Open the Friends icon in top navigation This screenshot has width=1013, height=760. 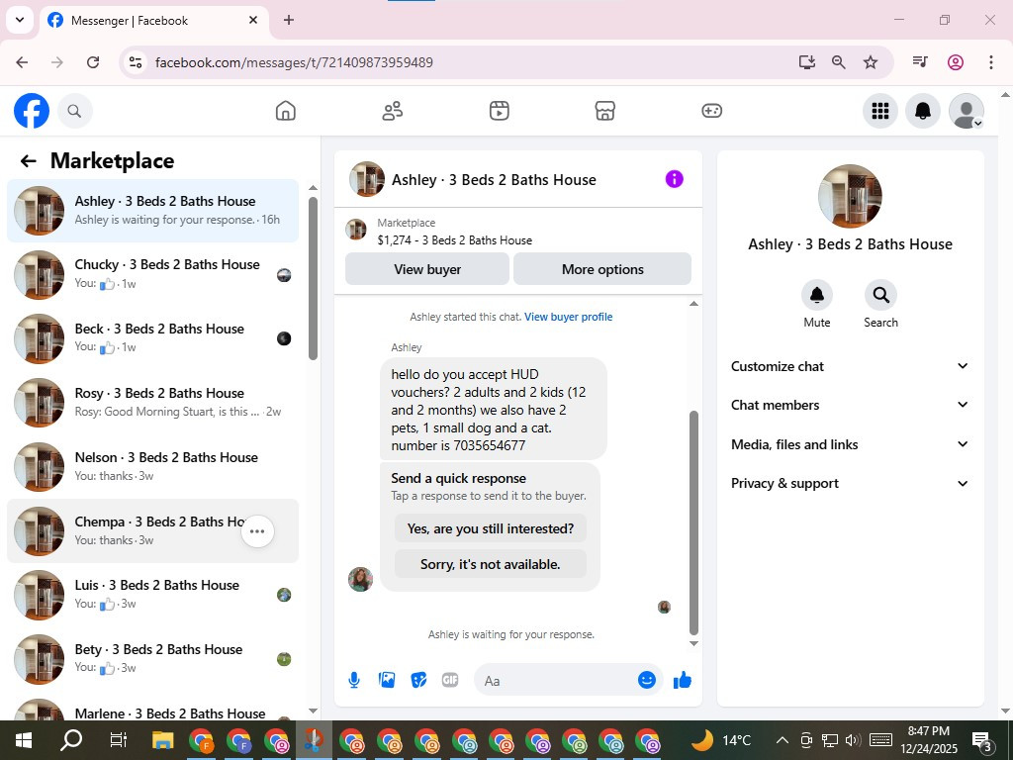(x=392, y=111)
